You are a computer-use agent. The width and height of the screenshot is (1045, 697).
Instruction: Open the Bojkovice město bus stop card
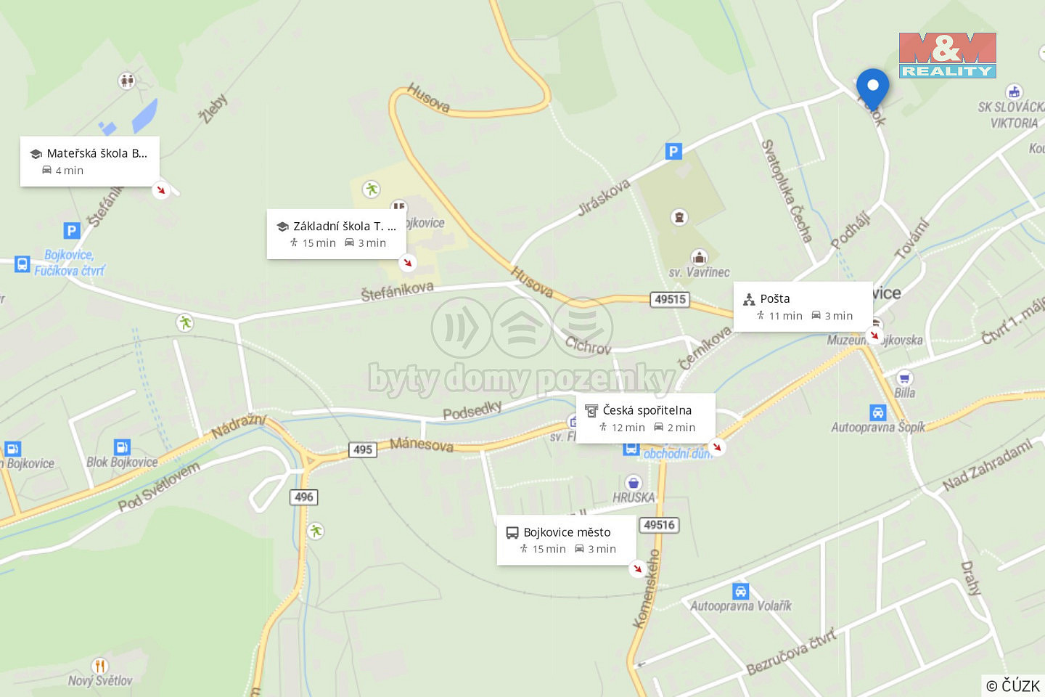[566, 540]
